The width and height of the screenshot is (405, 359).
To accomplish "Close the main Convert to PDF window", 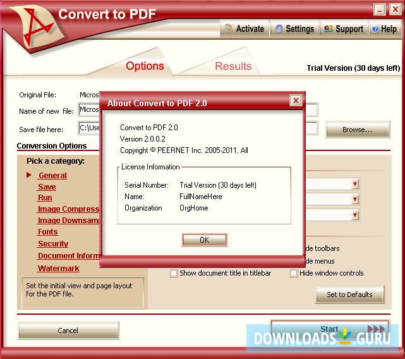I will [395, 10].
